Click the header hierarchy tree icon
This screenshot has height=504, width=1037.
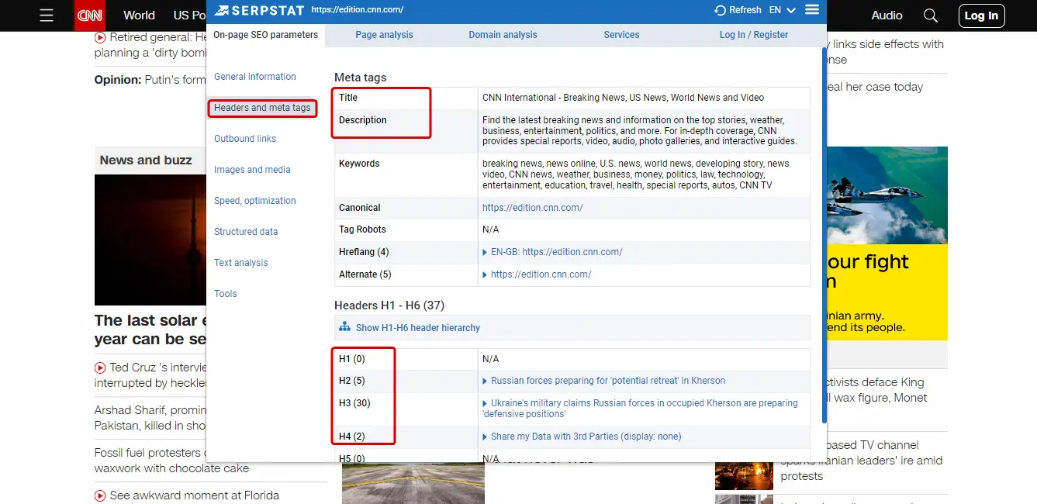pos(345,327)
